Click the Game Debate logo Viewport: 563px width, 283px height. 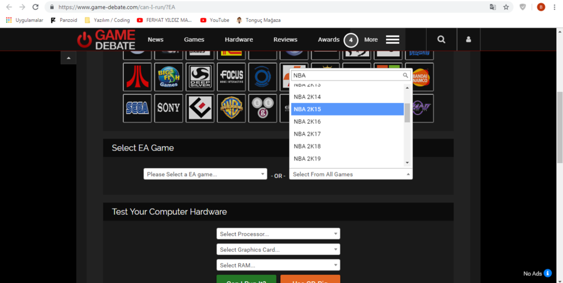106,39
